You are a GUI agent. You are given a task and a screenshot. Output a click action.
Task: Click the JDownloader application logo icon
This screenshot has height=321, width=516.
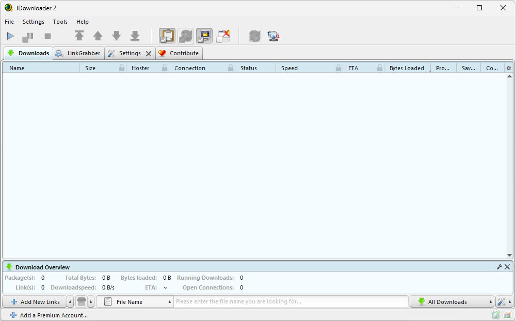coord(9,8)
